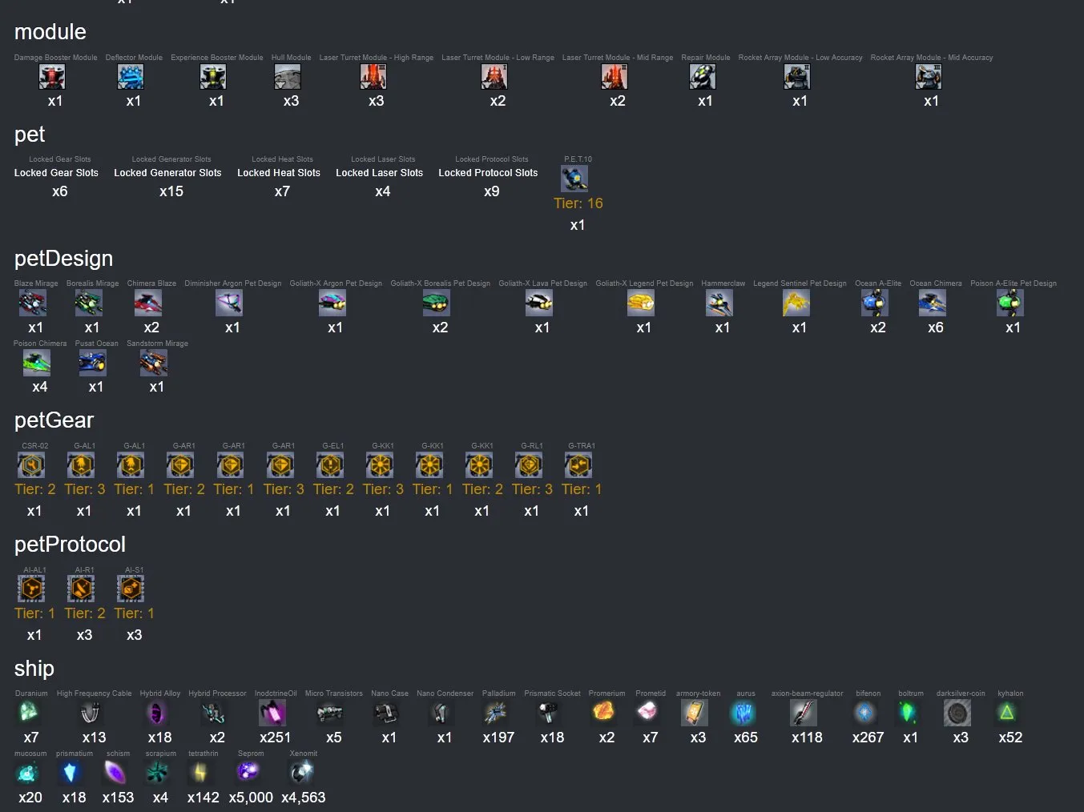Click the Promerium resource icon

pyautogui.click(x=604, y=713)
